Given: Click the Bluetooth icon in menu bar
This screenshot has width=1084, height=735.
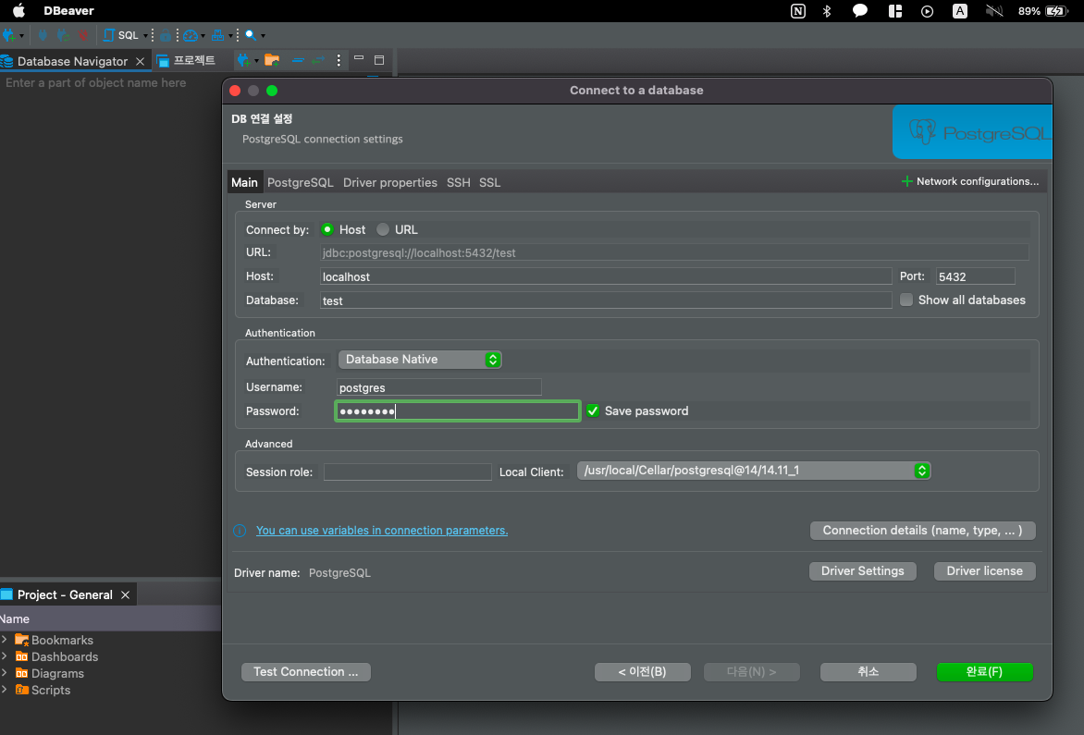Looking at the screenshot, I should point(827,11).
